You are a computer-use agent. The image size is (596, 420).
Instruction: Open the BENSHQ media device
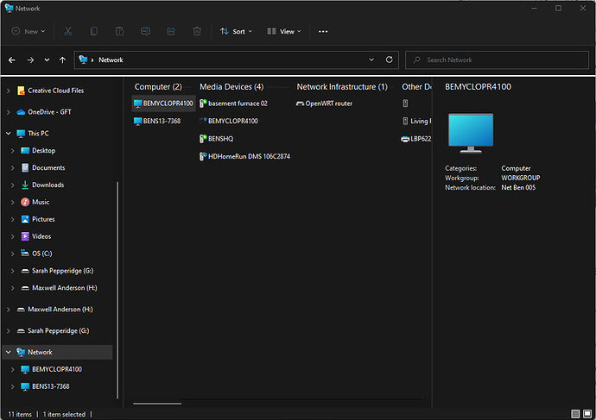220,138
